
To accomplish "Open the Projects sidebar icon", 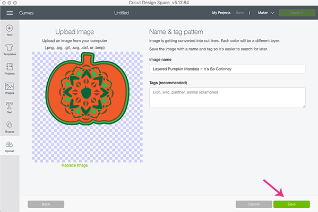I will click(10, 67).
